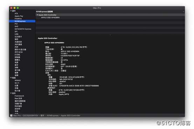Click the GPT partition map type value
Viewport: 194px width, 129px height.
(x=69, y=66)
